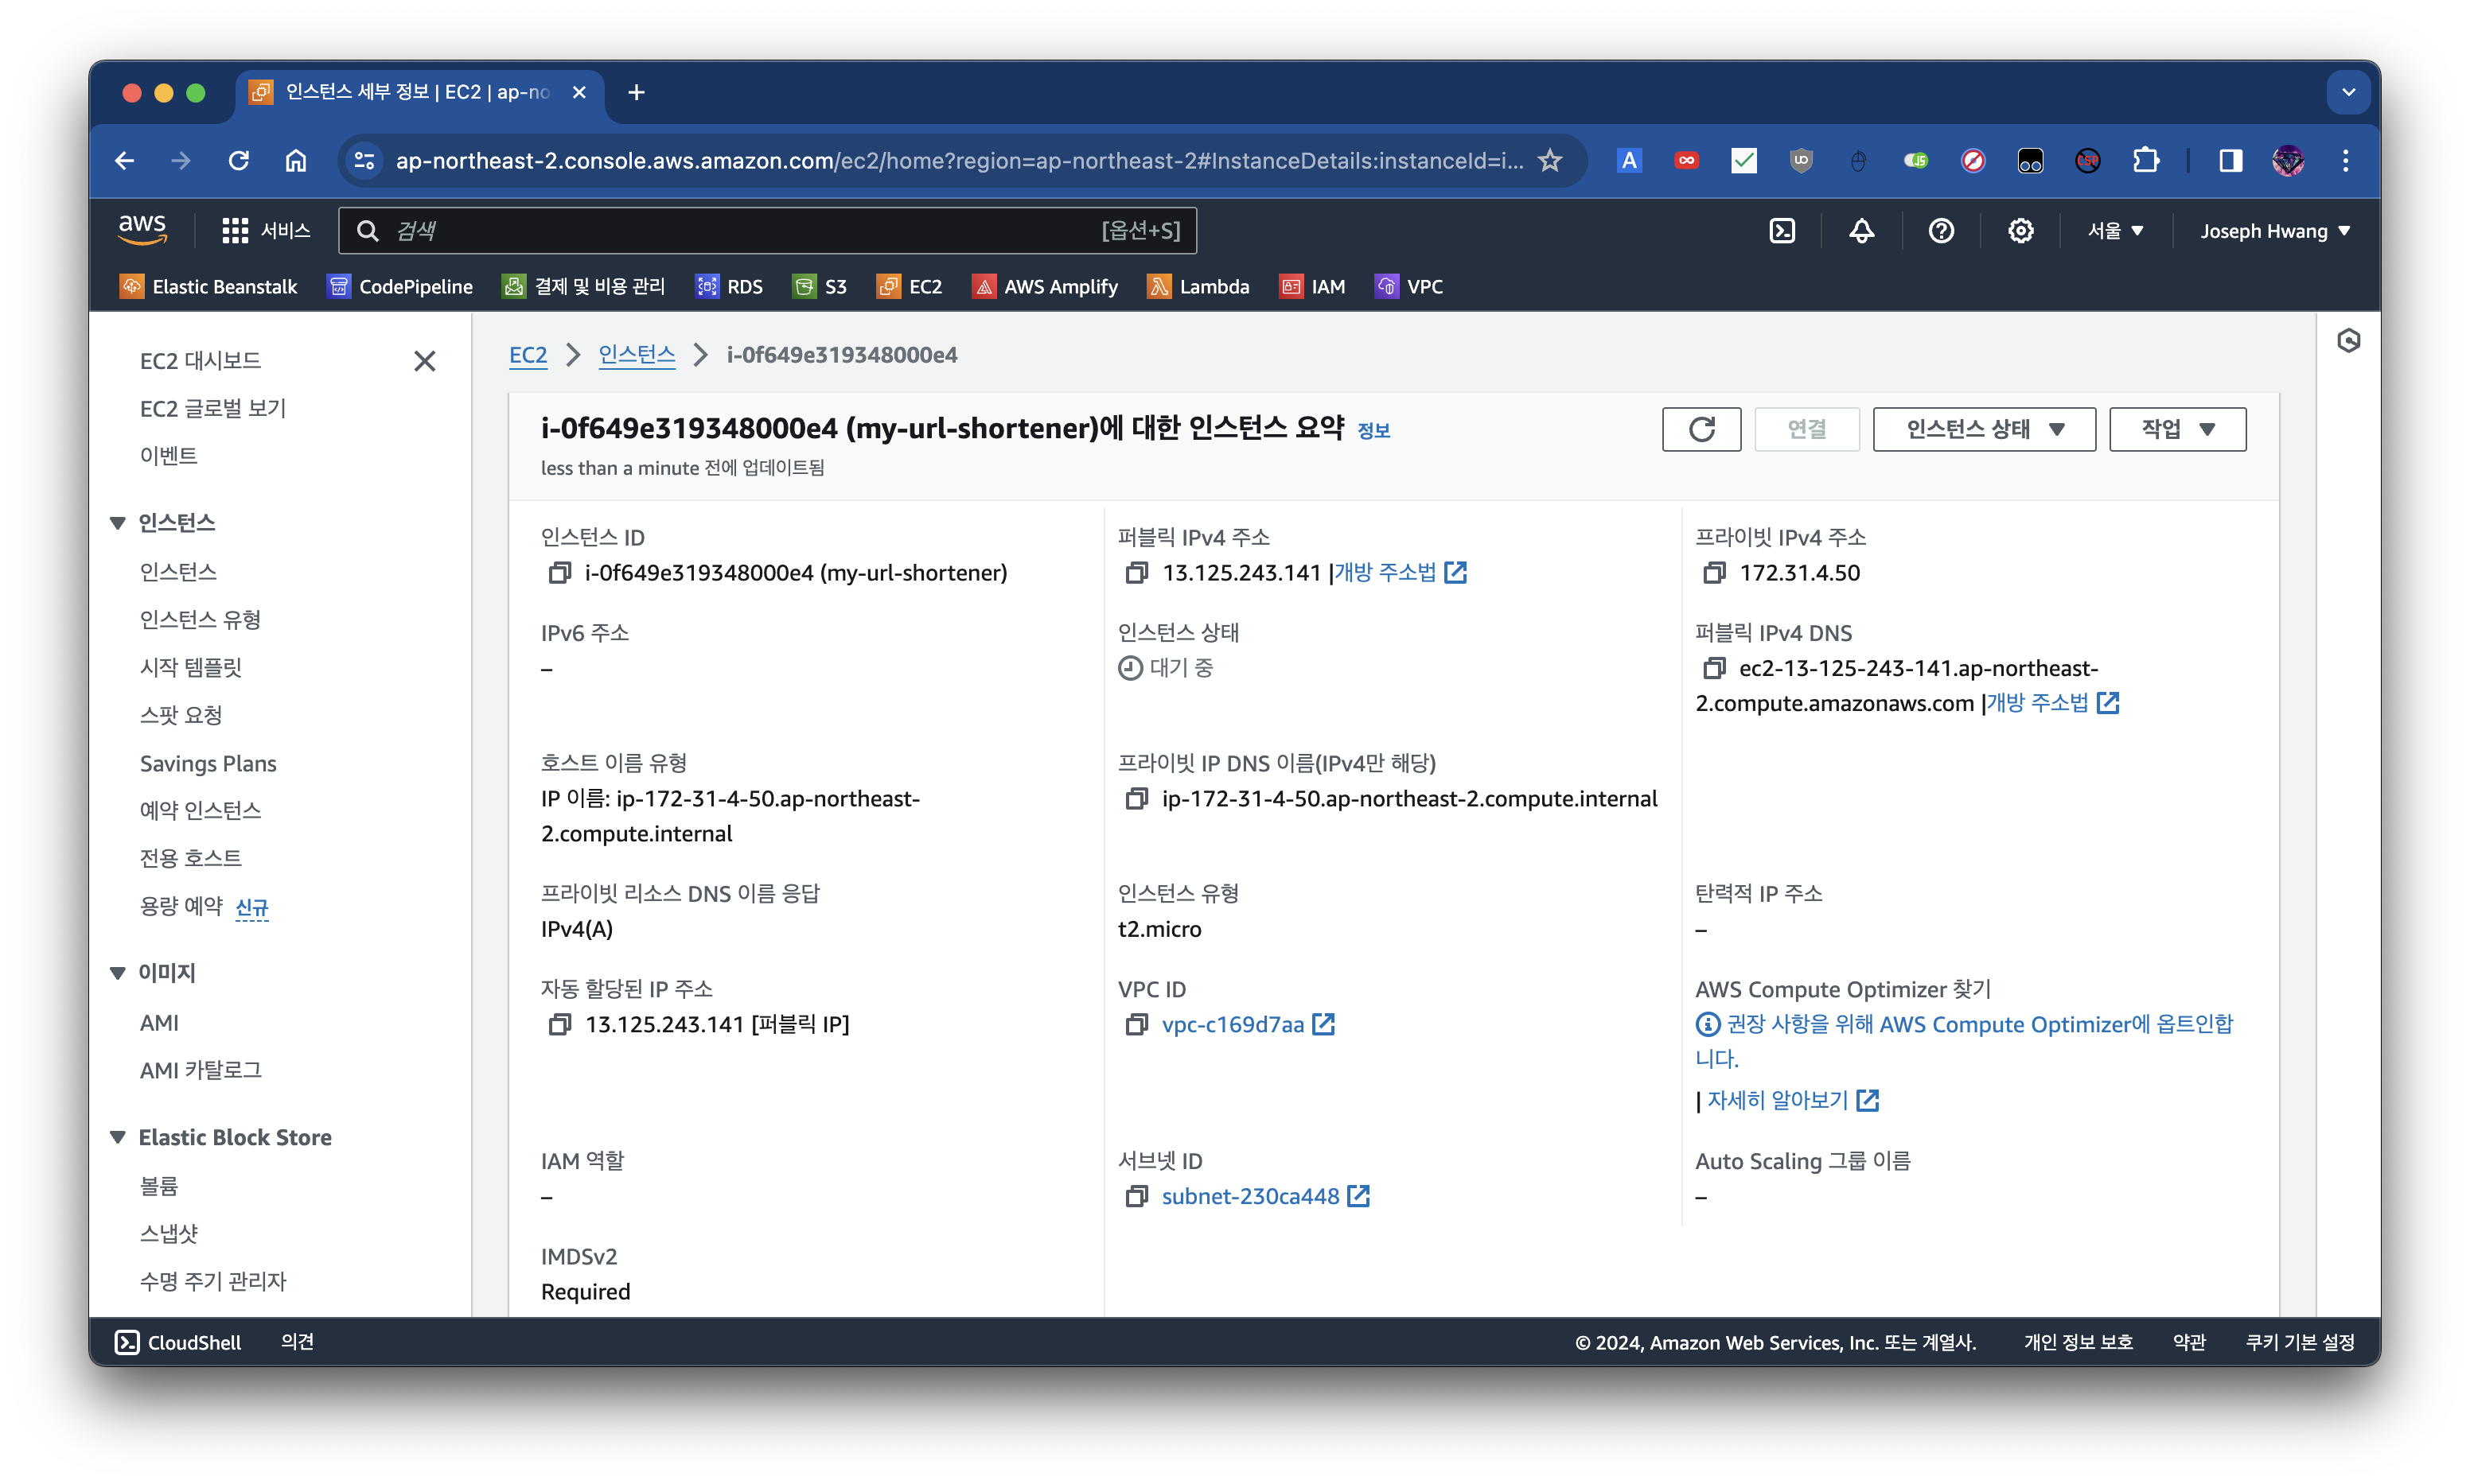Open RDS favorite shortcut

[x=728, y=287]
